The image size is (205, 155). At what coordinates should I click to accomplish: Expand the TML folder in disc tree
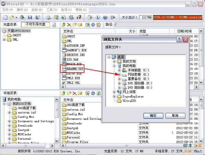tap(4, 40)
